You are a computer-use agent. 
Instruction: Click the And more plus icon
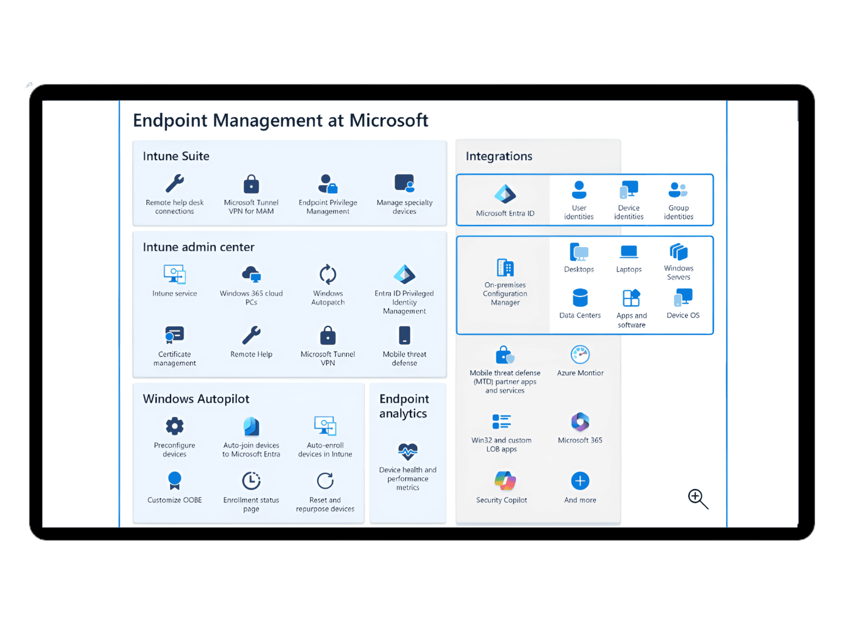[580, 481]
